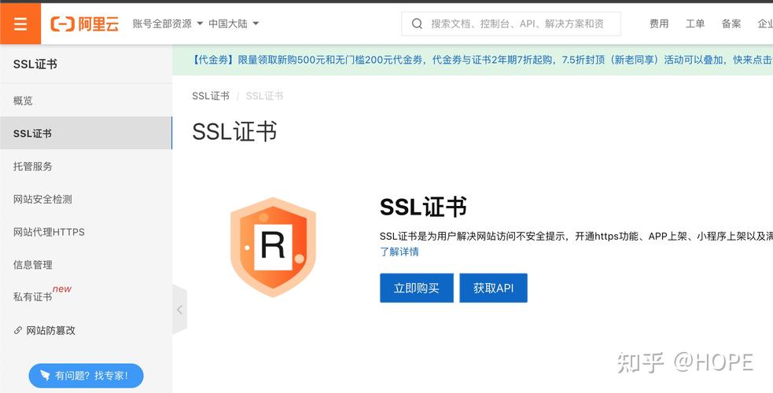Open 备案 in top navigation
This screenshot has width=773, height=393.
tap(731, 24)
